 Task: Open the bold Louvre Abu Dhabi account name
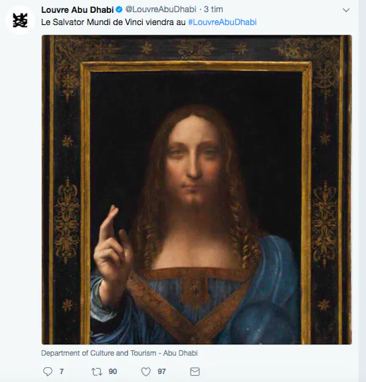(x=77, y=10)
